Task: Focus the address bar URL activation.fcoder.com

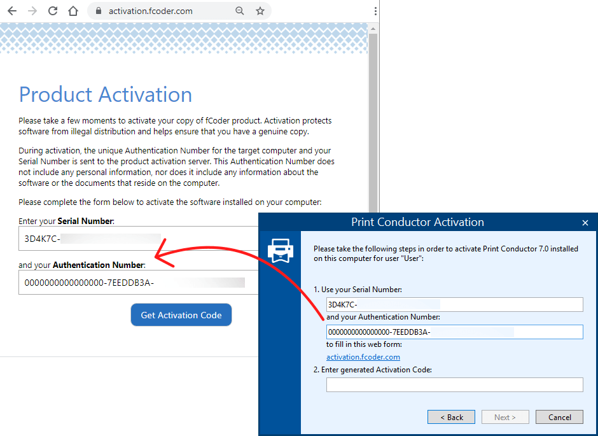Action: tap(150, 11)
